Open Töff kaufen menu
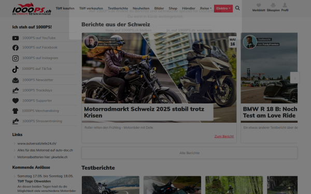 pos(65,8)
